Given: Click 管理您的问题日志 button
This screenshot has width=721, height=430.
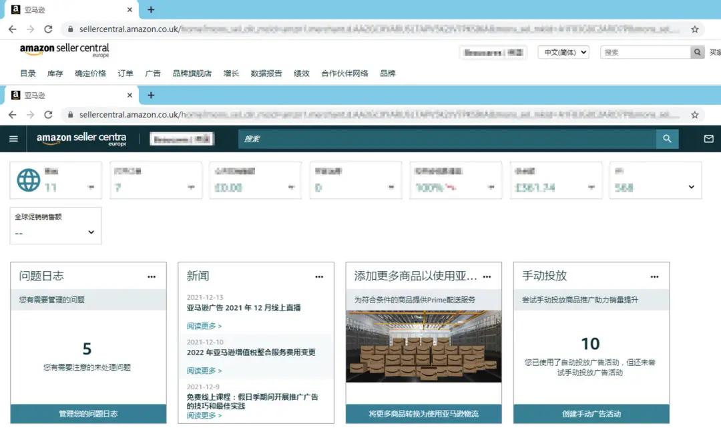Looking at the screenshot, I should tap(88, 415).
